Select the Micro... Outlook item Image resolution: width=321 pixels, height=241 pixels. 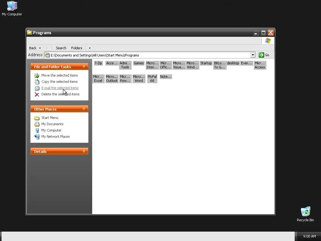(112, 79)
